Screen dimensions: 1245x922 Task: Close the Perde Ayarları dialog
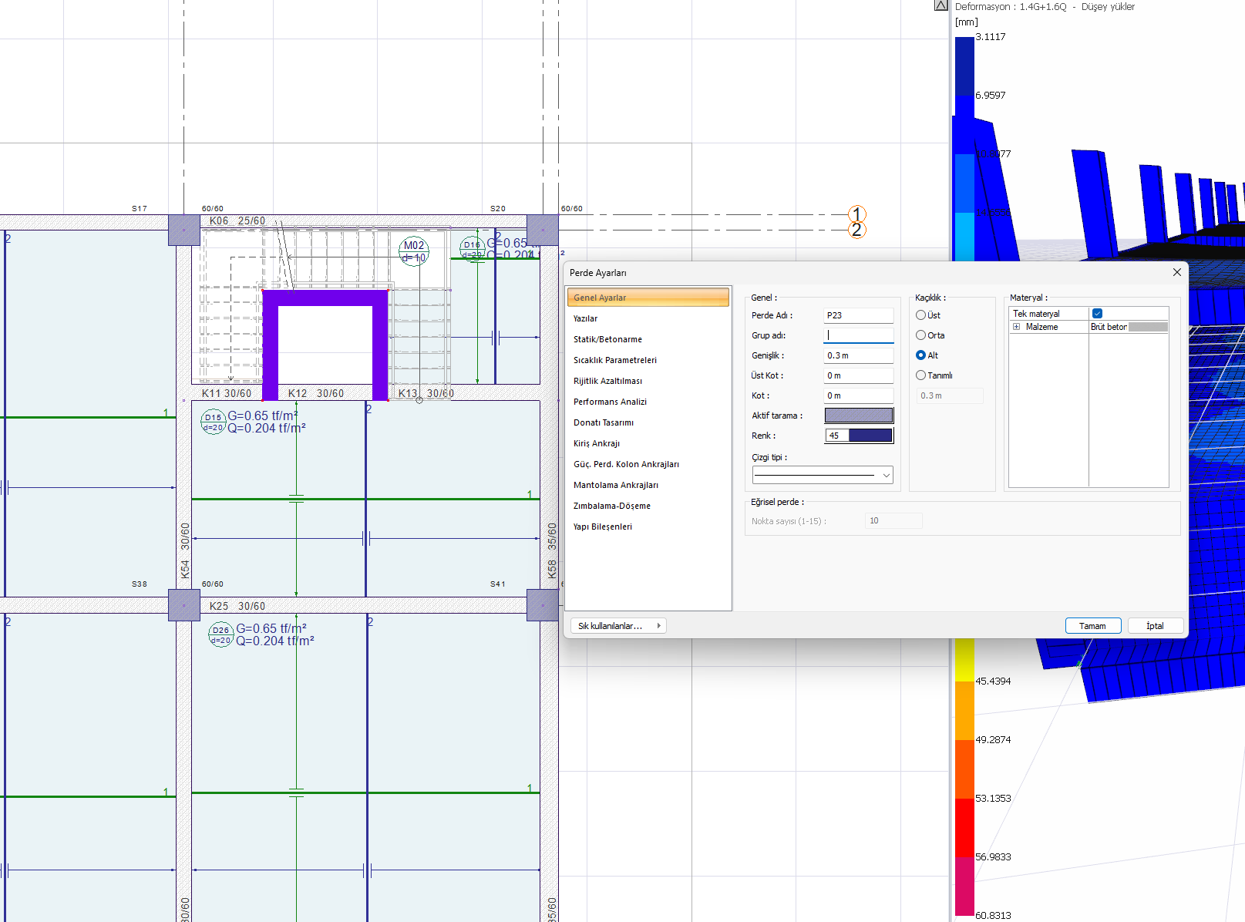pos(1176,272)
